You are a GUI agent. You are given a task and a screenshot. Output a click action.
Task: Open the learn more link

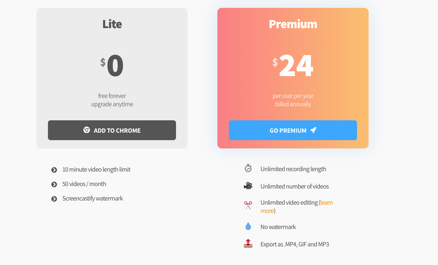(296, 207)
